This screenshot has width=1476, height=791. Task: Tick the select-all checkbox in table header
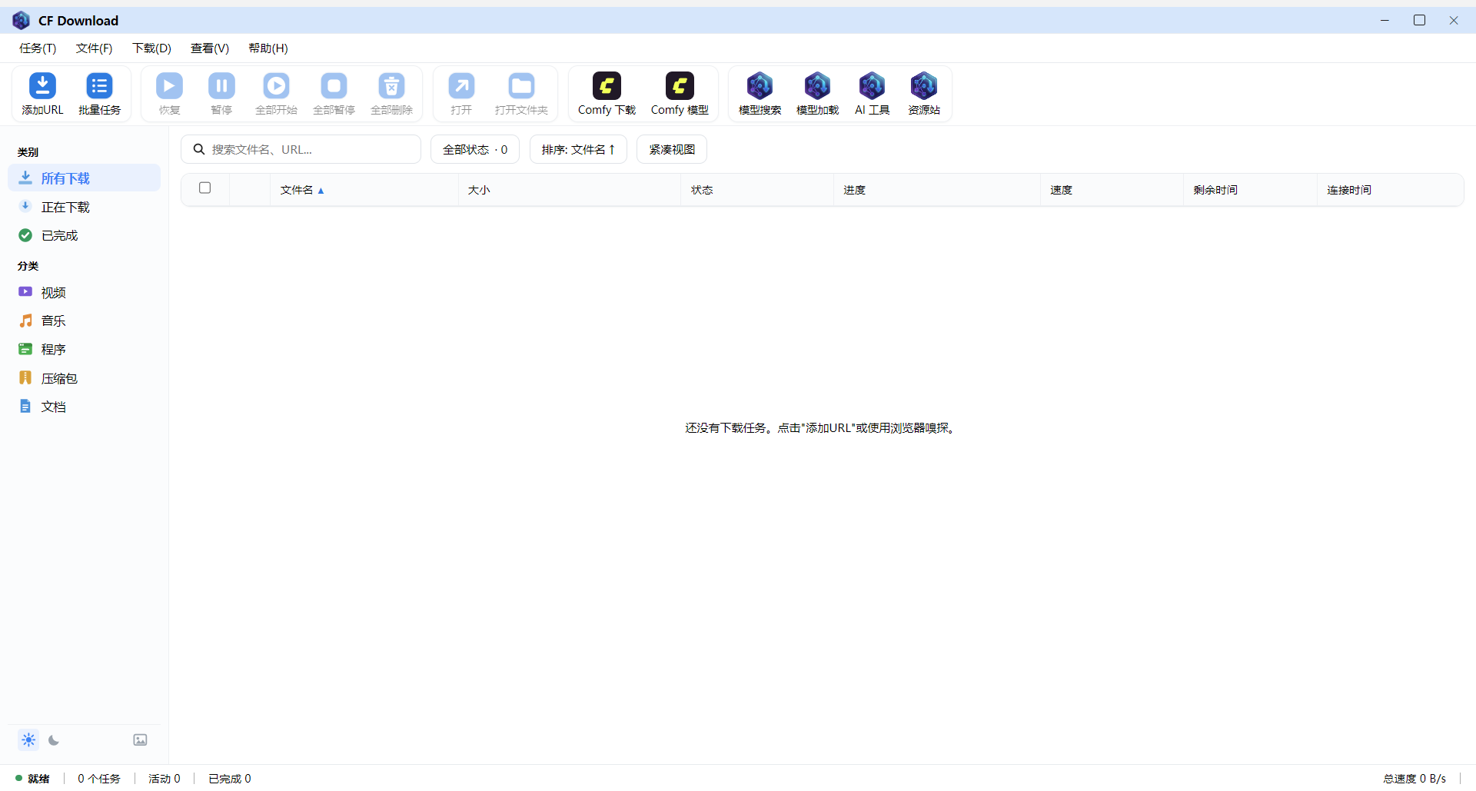204,188
